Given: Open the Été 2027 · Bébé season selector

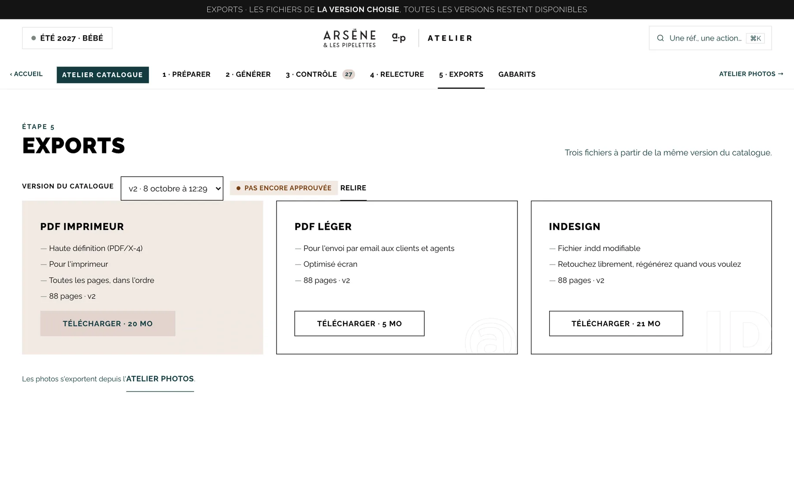Looking at the screenshot, I should click(x=67, y=38).
